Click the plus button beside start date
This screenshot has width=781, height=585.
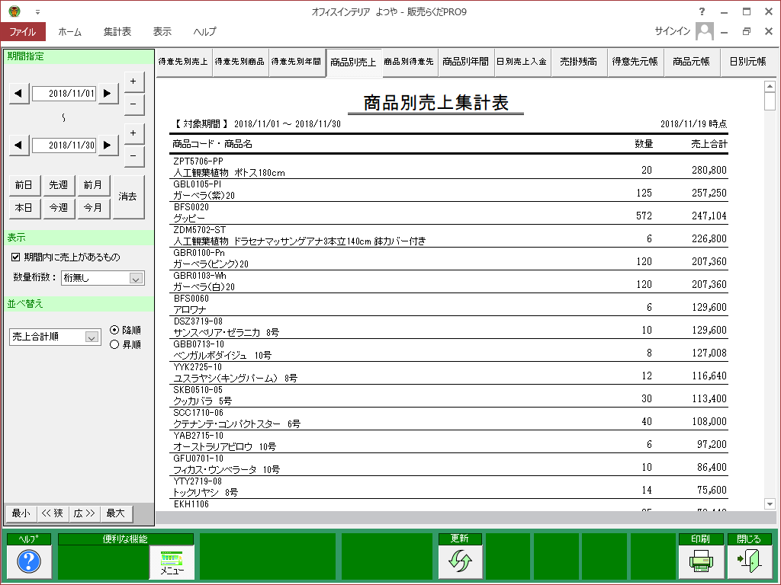pyautogui.click(x=133, y=81)
